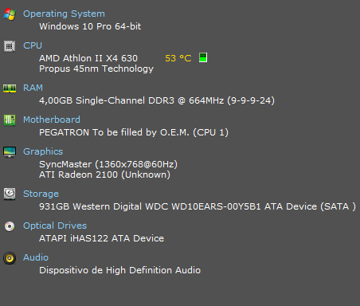Open the Graphics section heading link
Viewport: 360px width, 306px height.
(43, 151)
